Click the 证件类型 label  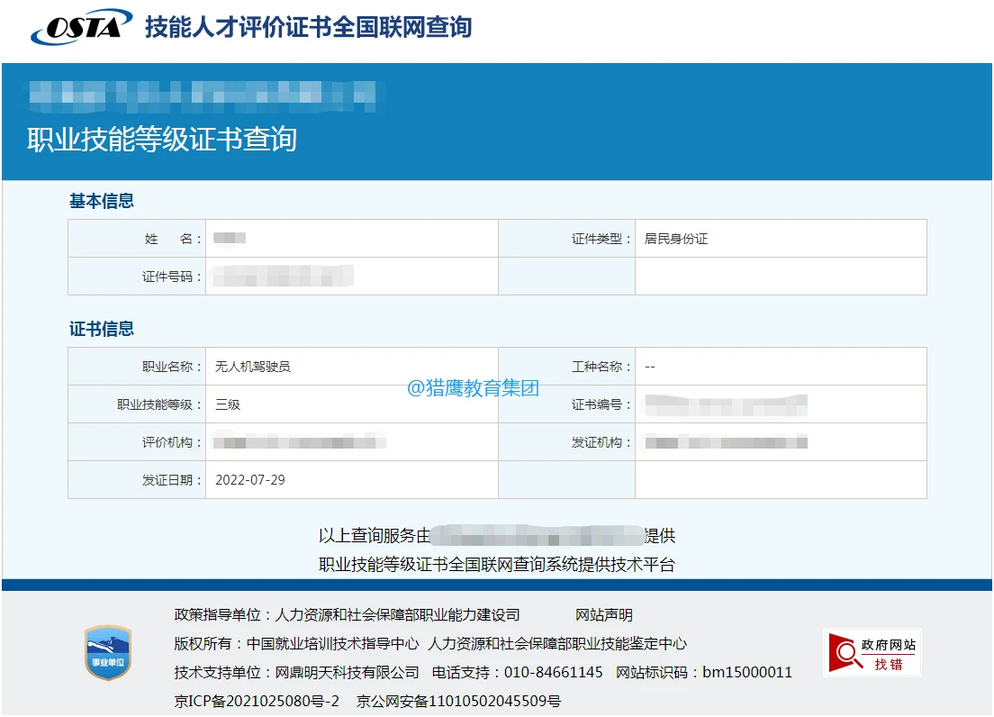[601, 239]
